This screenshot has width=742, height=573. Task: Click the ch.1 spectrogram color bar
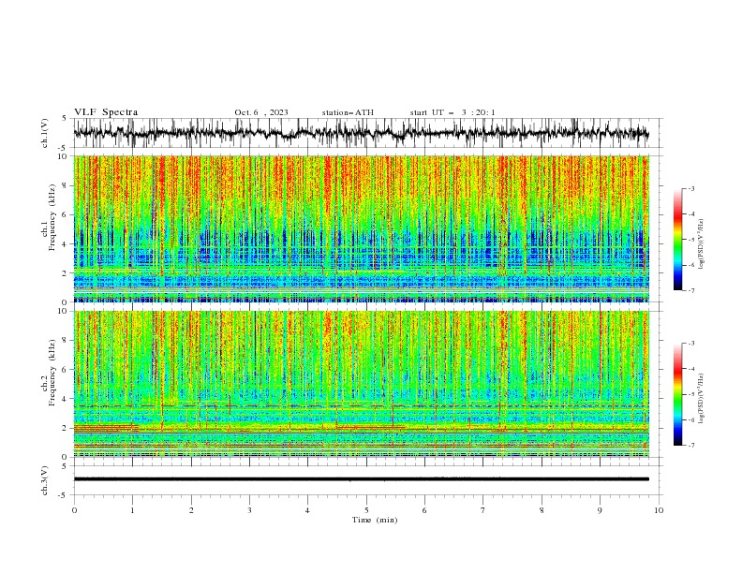tap(677, 240)
